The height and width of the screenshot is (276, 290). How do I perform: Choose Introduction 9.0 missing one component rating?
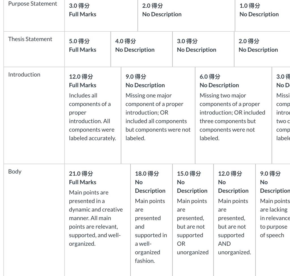pyautogui.click(x=158, y=115)
